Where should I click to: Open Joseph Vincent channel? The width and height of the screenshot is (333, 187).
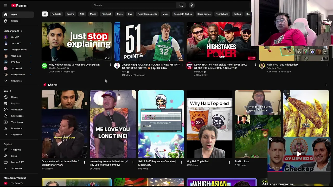coord(18,50)
